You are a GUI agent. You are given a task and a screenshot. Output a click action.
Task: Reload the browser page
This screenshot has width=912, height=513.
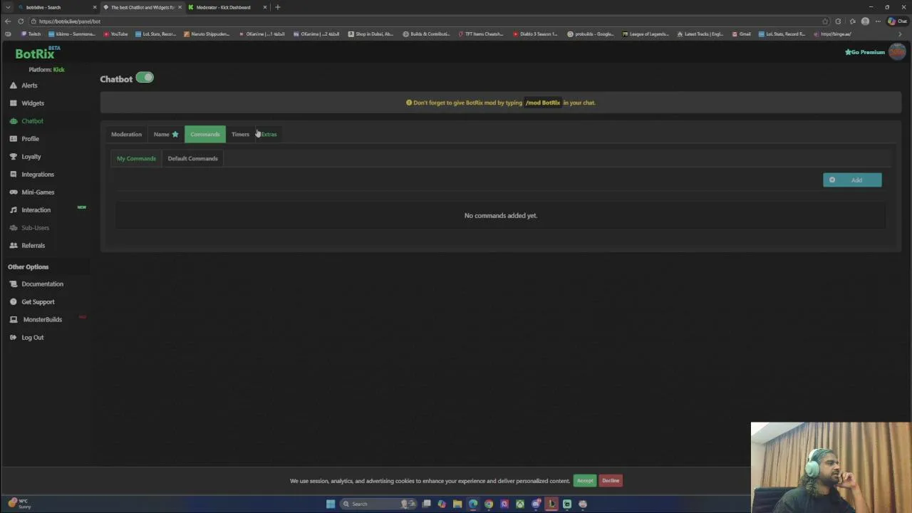point(21,21)
